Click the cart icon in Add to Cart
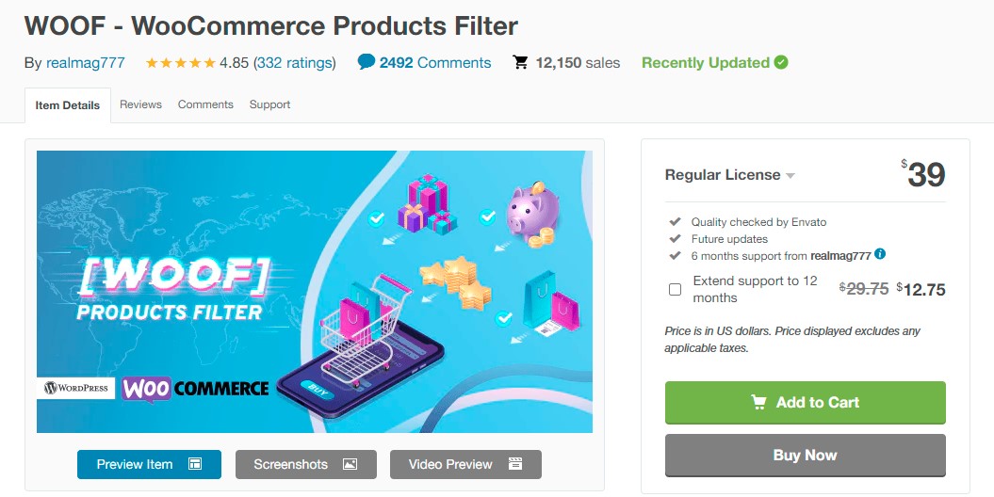 coord(758,402)
